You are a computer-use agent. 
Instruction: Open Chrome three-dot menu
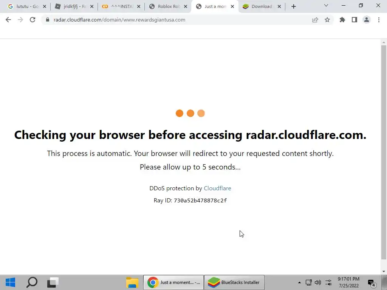pos(379,20)
